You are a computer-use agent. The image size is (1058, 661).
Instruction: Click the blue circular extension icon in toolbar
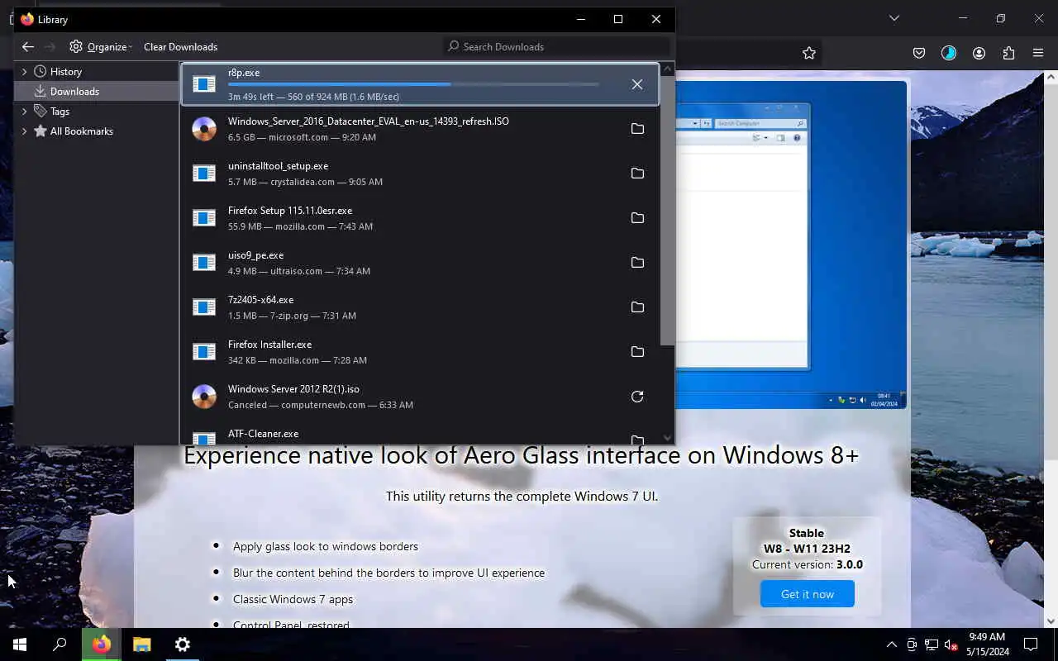tap(949, 53)
